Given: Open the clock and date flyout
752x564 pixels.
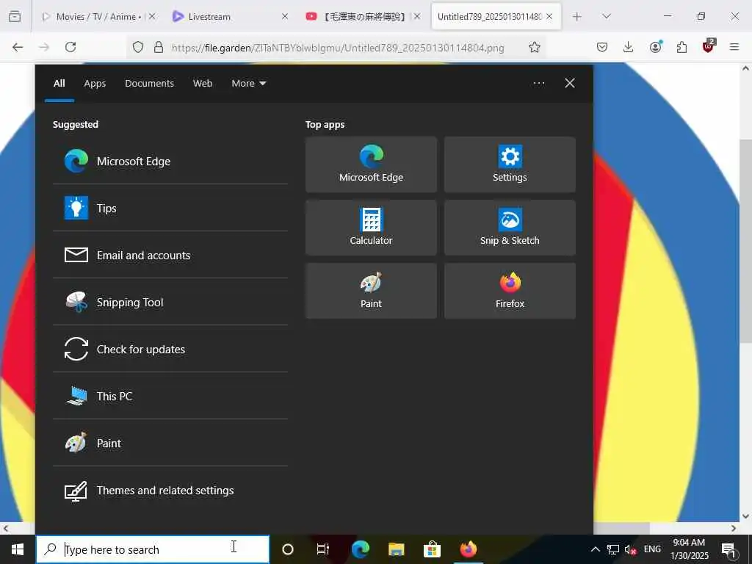Looking at the screenshot, I should click(x=689, y=549).
